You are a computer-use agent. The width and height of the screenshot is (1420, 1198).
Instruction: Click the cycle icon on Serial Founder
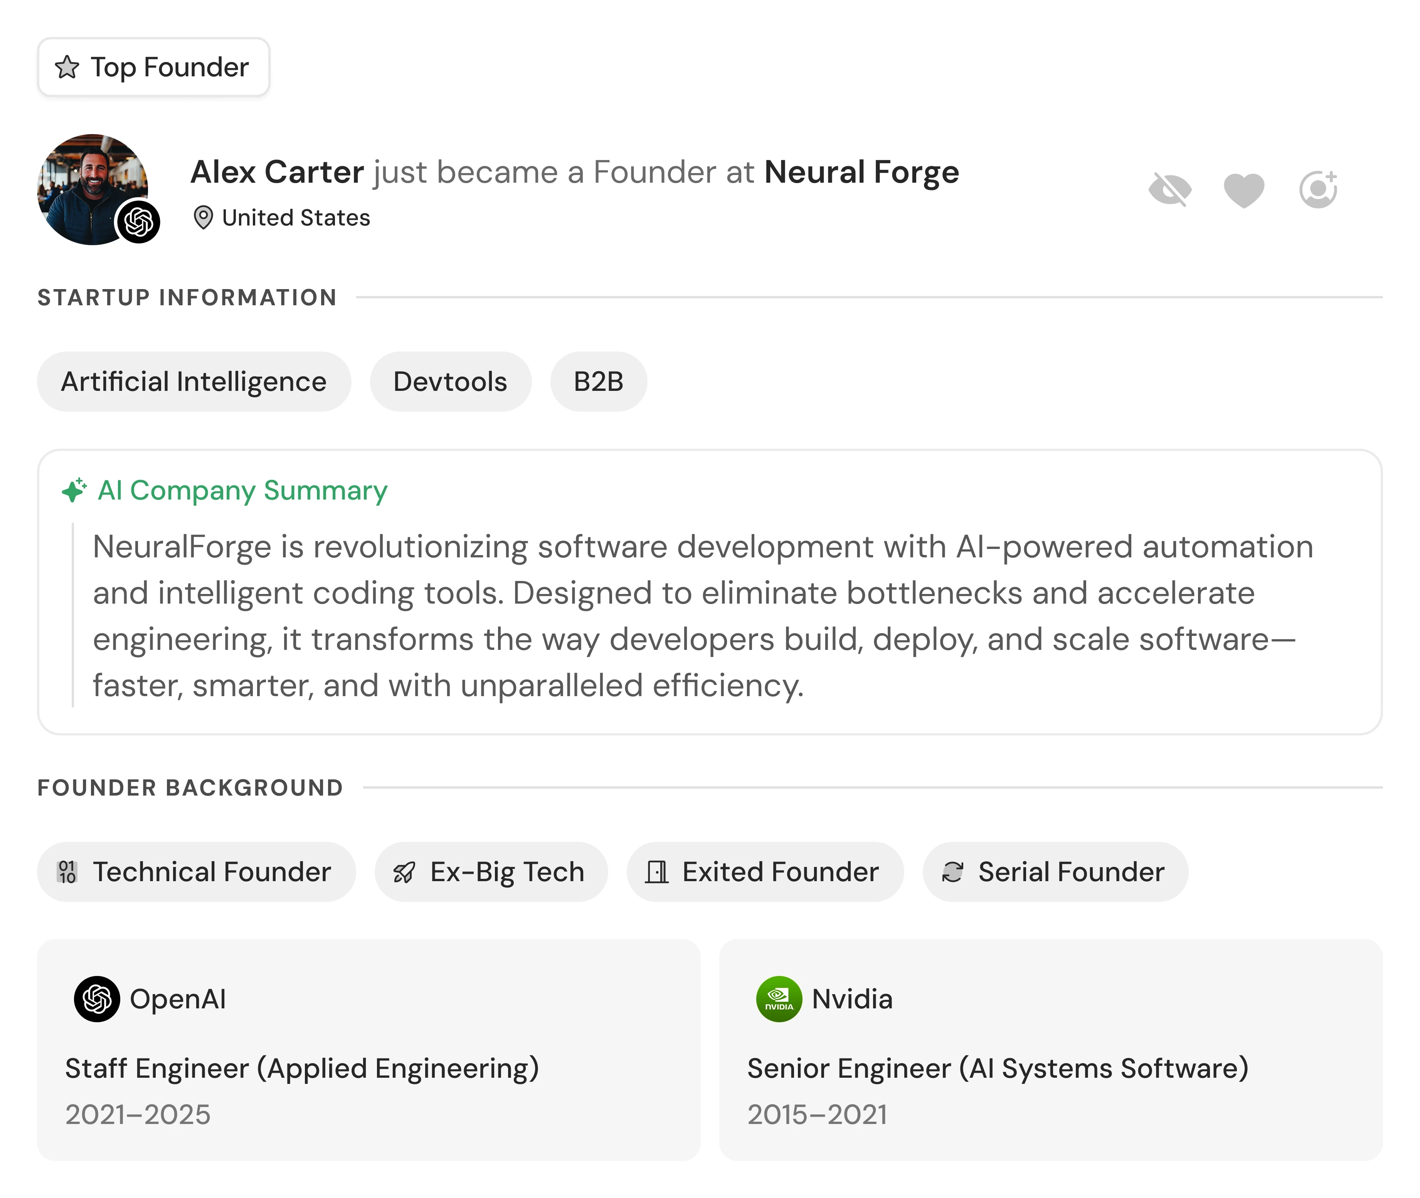[x=952, y=872]
